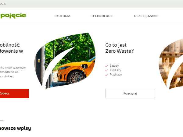Click the site address text in top bar
The height and width of the screenshot is (137, 183).
click(x=3, y=4)
